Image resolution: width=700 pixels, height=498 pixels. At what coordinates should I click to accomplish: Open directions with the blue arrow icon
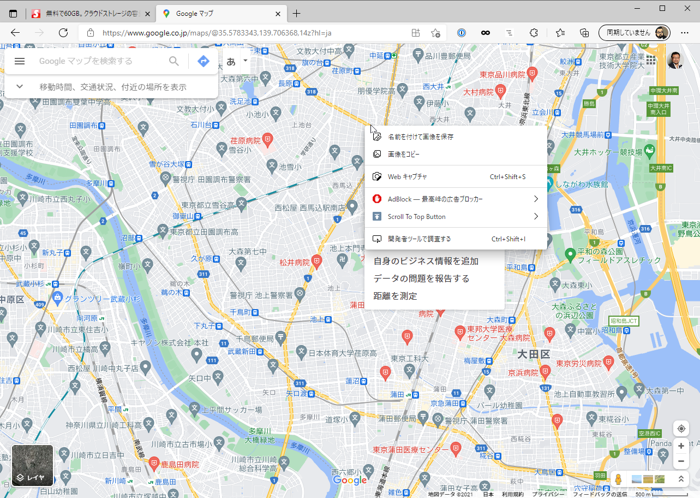coord(204,61)
